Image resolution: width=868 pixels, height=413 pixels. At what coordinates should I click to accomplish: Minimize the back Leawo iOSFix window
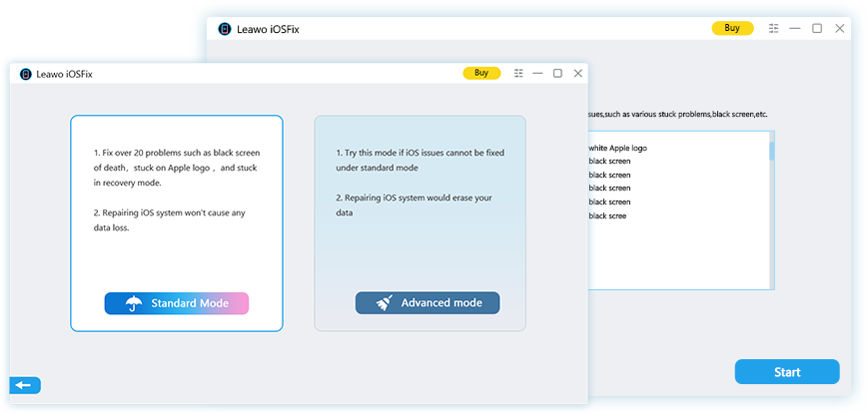795,28
